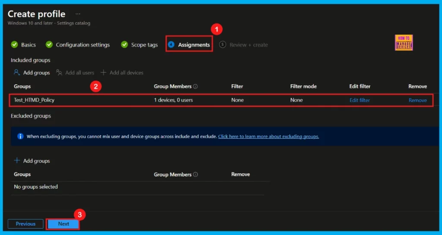
Task: Click the Filter column header
Action: pyautogui.click(x=237, y=86)
